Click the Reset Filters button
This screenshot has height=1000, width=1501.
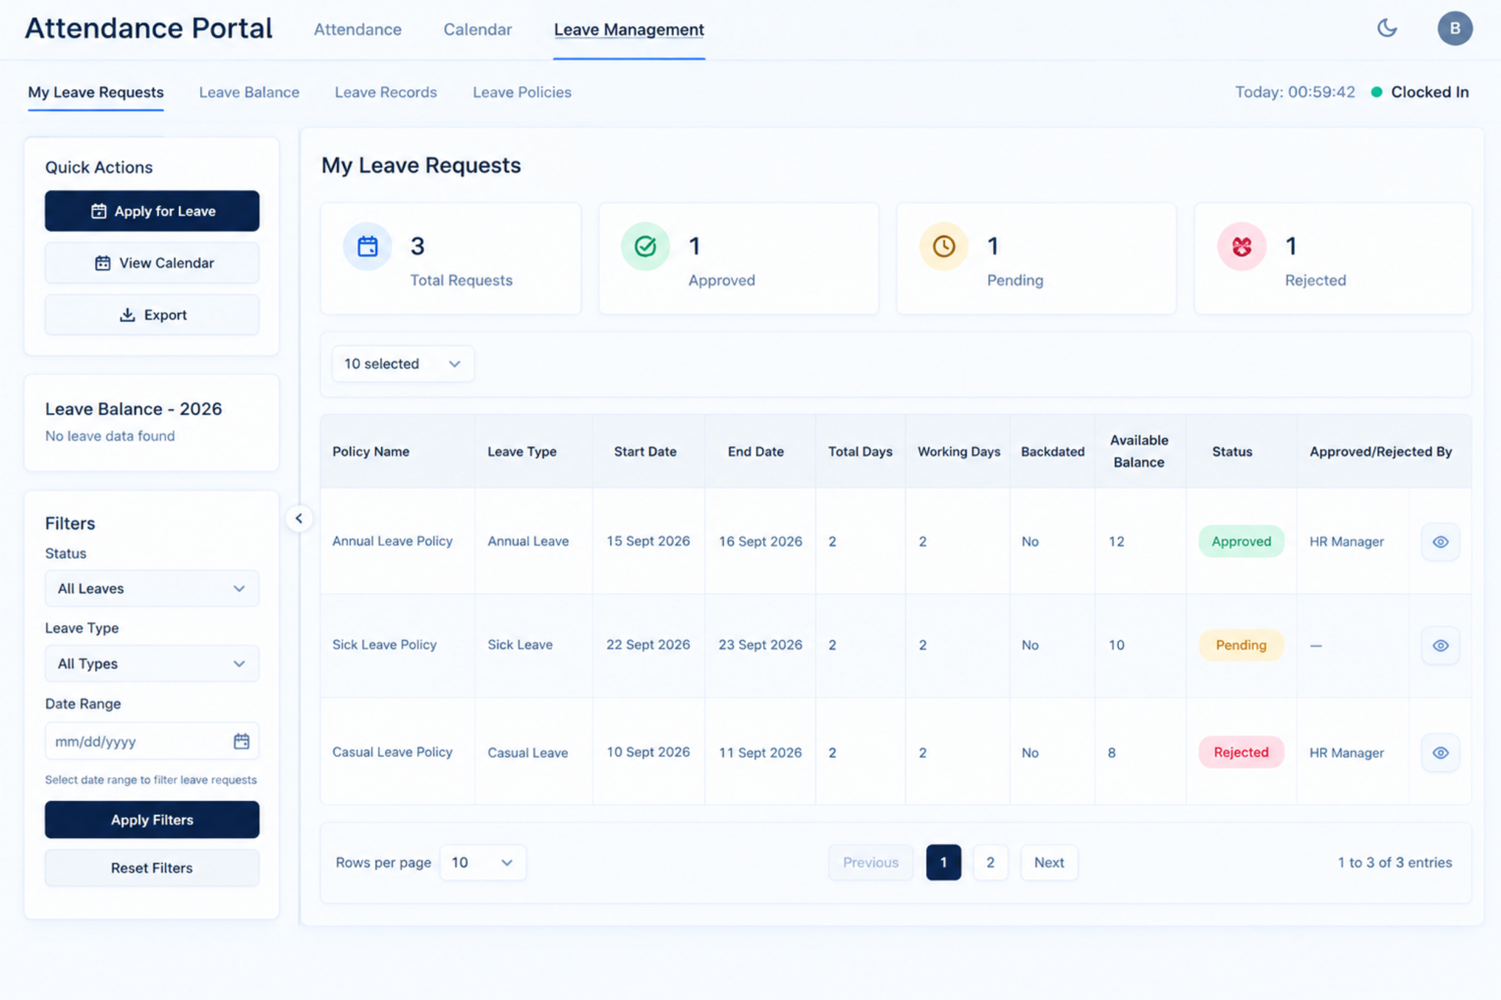pyautogui.click(x=152, y=867)
